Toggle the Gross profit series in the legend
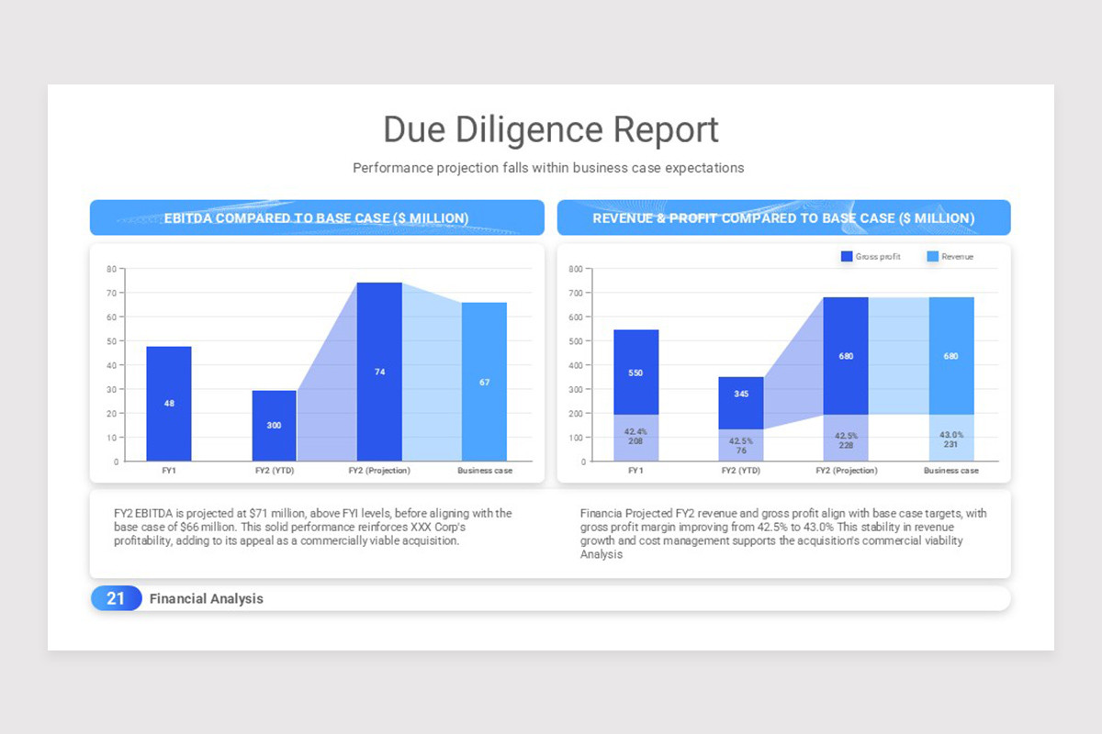The width and height of the screenshot is (1102, 734). 871,256
